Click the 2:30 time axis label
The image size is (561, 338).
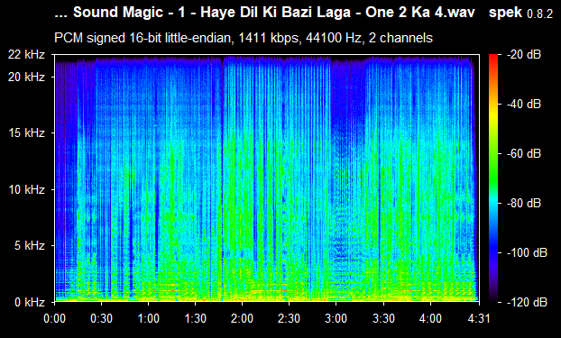[x=290, y=318]
